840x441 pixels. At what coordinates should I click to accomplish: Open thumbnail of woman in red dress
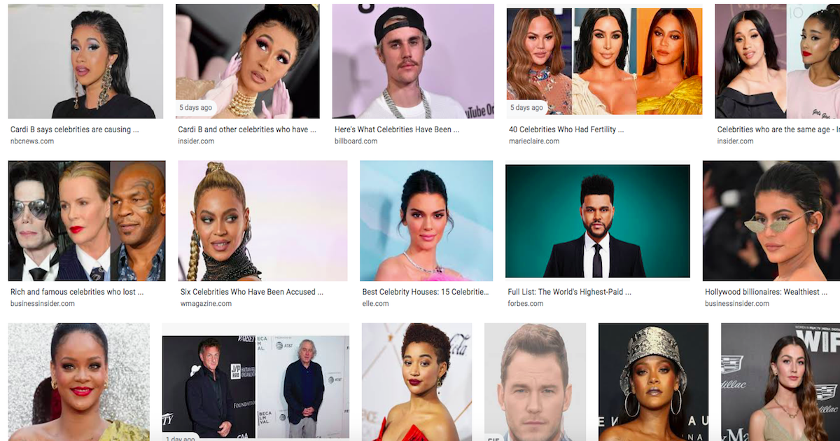point(417,382)
